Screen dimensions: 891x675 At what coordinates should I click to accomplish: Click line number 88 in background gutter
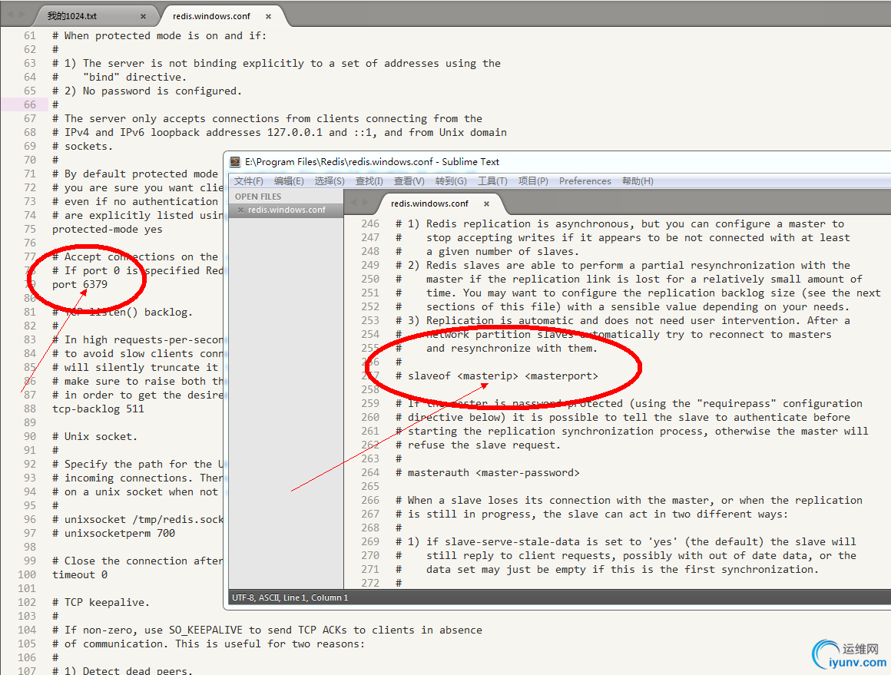[x=29, y=409]
